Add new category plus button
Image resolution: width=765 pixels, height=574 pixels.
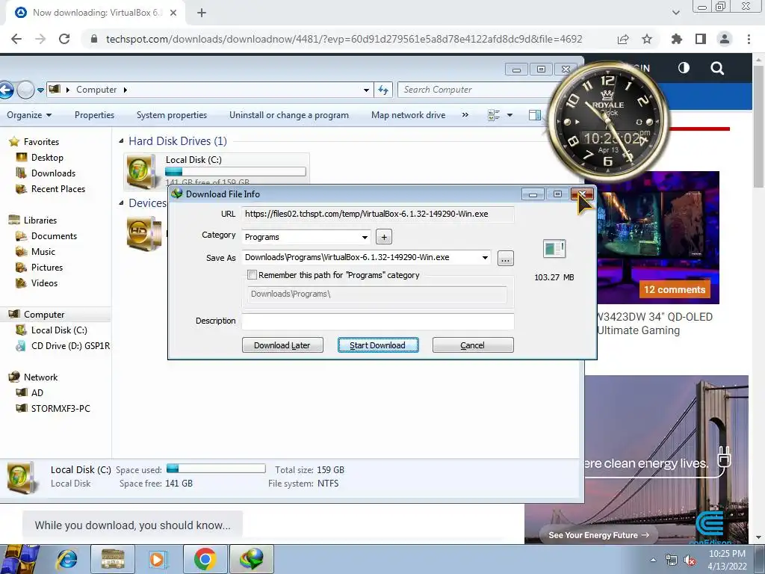click(x=384, y=237)
